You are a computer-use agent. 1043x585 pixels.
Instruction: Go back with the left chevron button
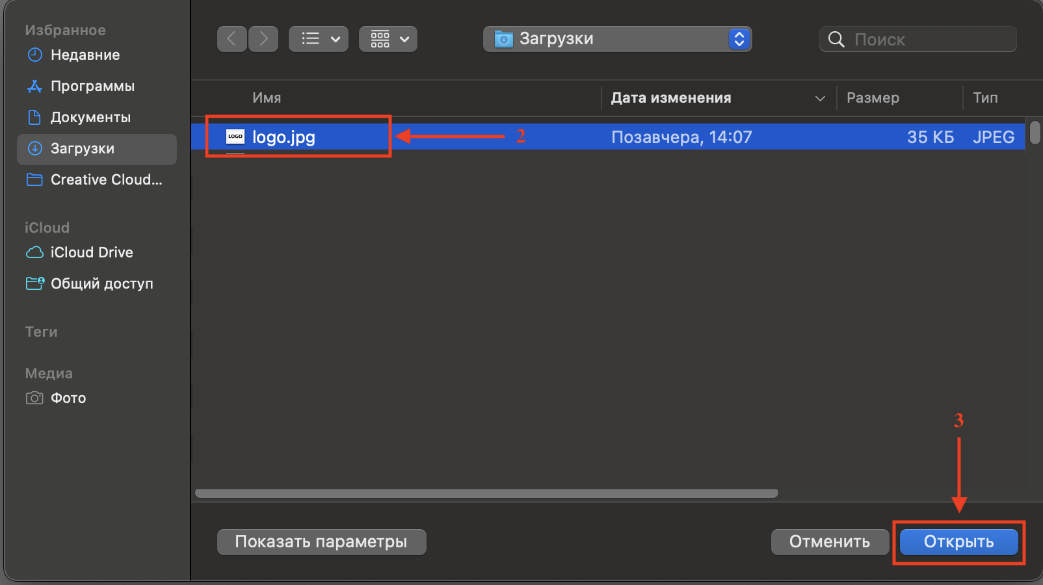[x=231, y=39]
